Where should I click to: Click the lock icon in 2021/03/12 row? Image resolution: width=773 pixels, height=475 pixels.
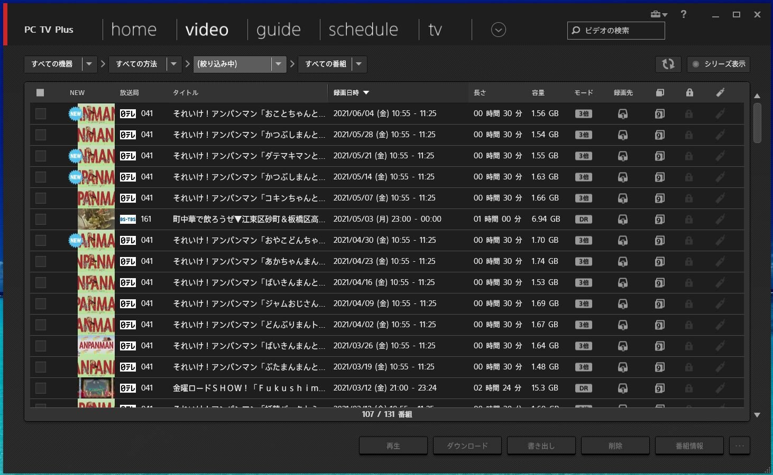pos(689,388)
